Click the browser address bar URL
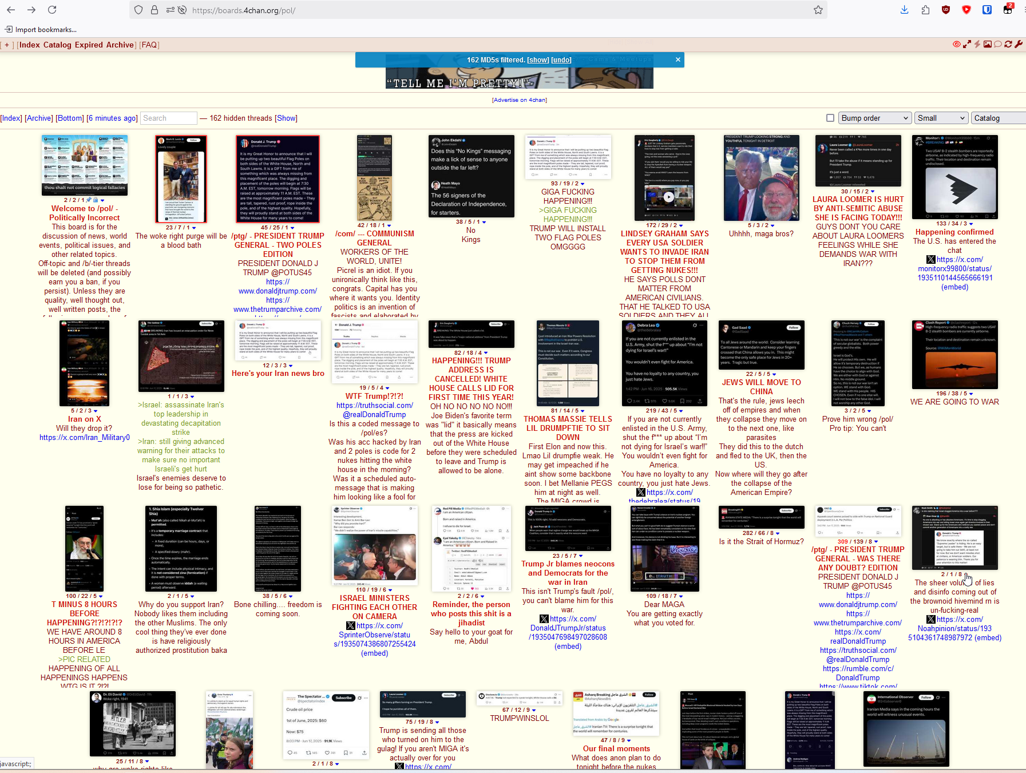Viewport: 1026px width, 773px height. click(x=244, y=10)
